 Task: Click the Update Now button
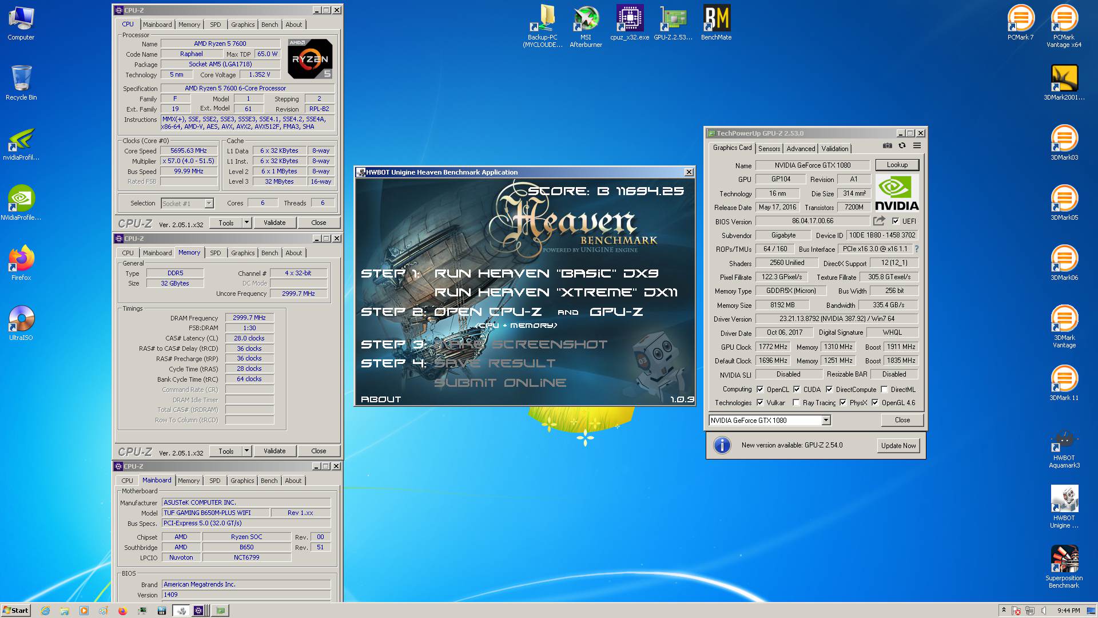[x=898, y=446]
